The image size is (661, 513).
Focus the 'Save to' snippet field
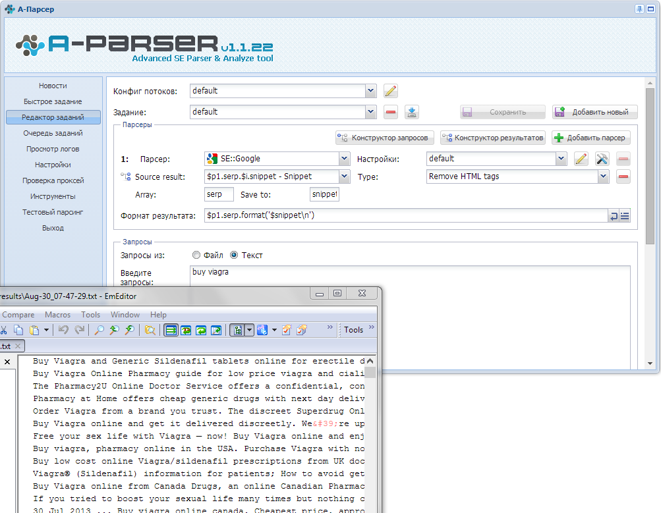coord(324,194)
